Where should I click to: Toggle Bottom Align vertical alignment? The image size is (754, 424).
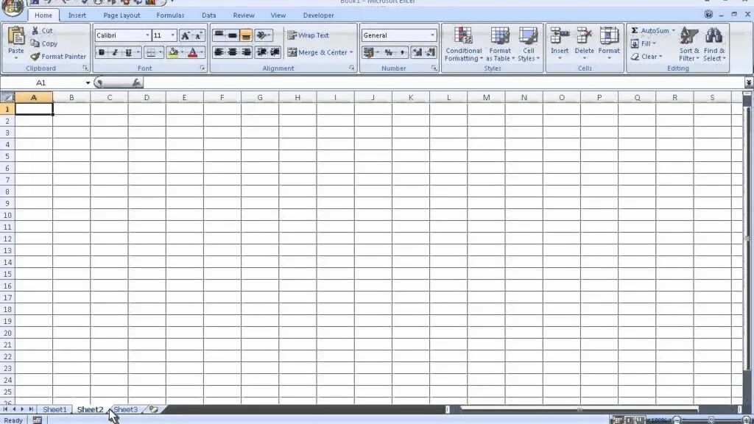246,35
